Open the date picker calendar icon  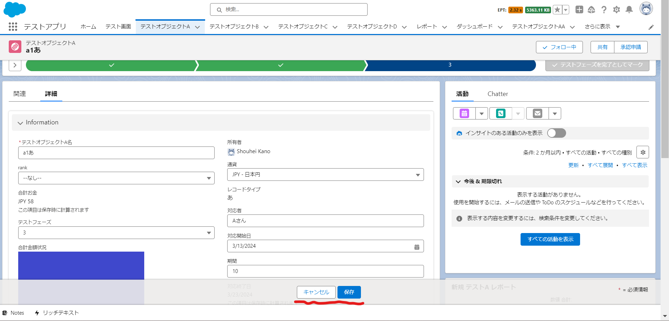click(x=417, y=247)
